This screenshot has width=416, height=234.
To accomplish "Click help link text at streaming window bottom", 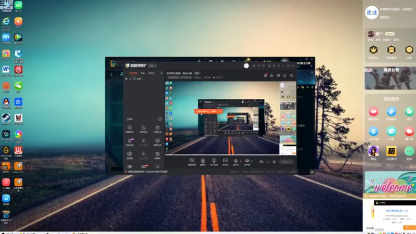I will [x=148, y=172].
